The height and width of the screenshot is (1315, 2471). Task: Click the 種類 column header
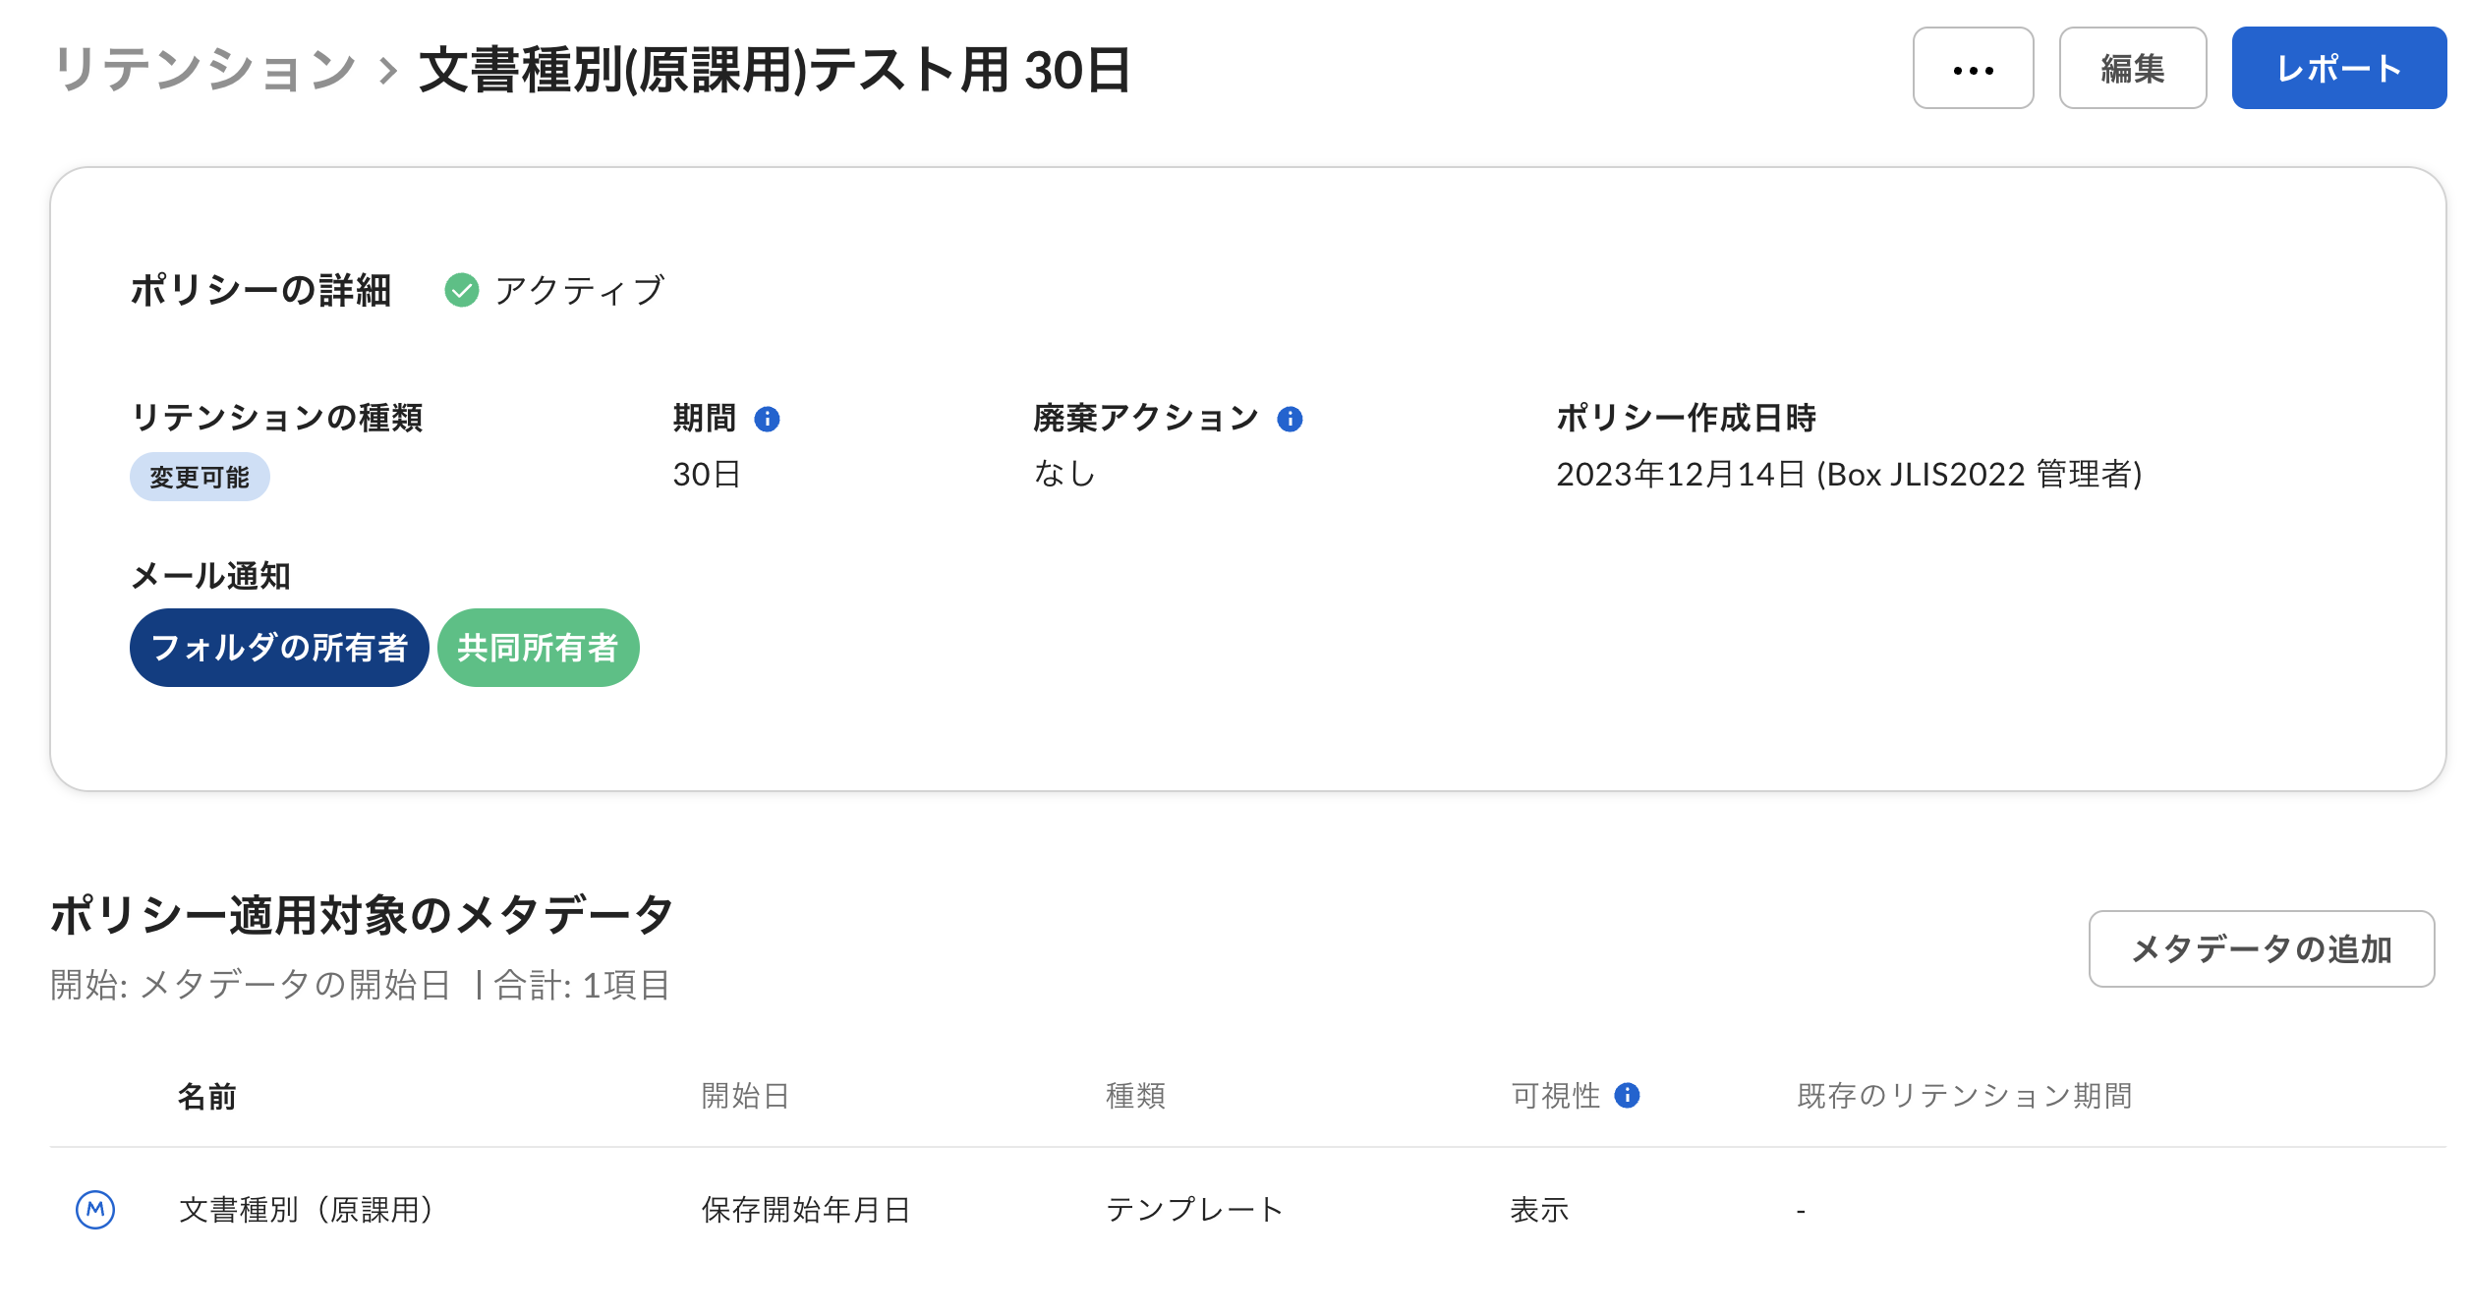click(1135, 1096)
